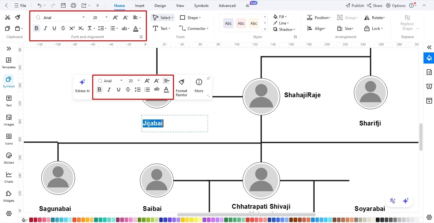Toggle italic formatting in the ribbon
The image size is (434, 223).
tap(45, 28)
